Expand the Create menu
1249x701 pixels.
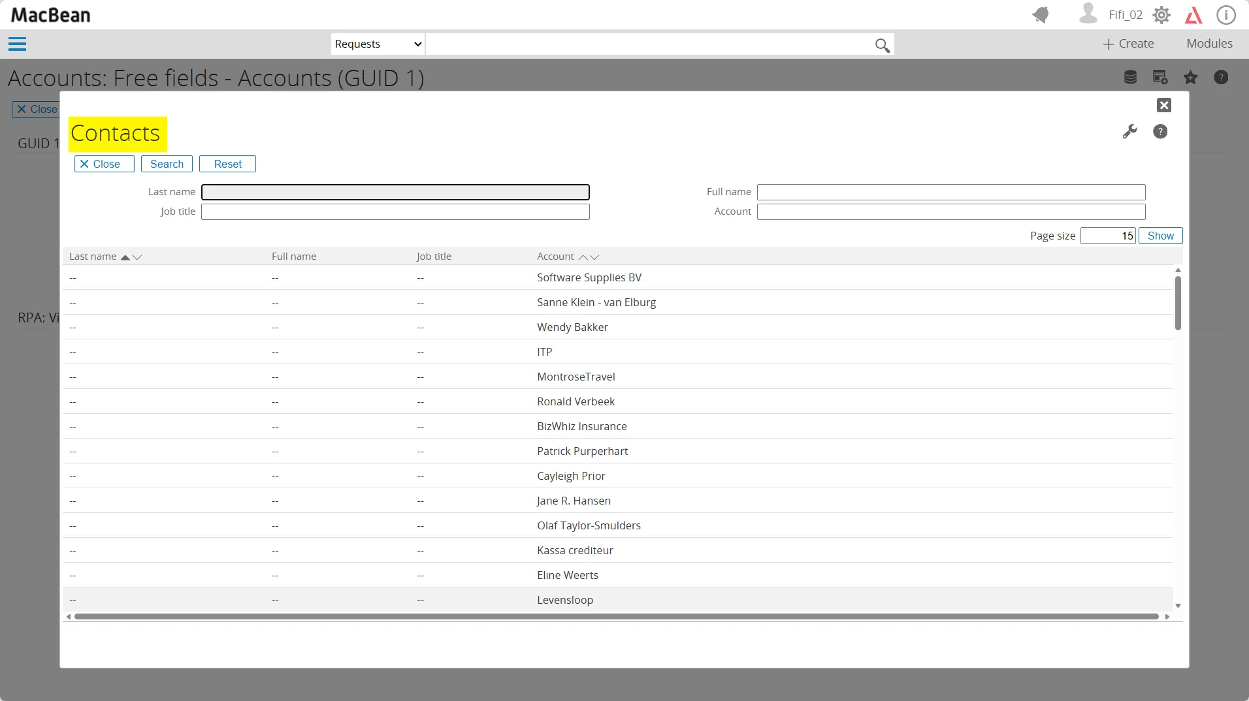tap(1128, 44)
